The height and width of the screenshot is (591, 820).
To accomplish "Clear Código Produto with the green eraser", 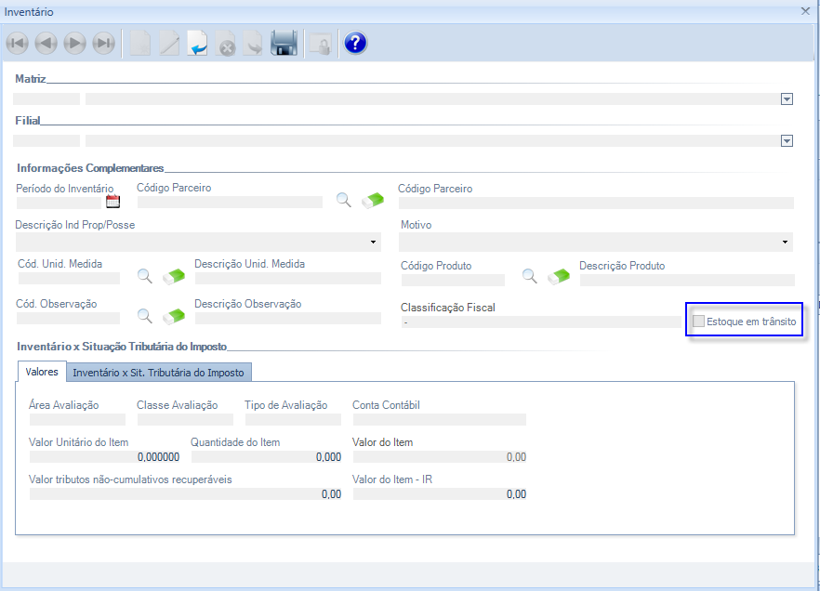I will tap(558, 276).
